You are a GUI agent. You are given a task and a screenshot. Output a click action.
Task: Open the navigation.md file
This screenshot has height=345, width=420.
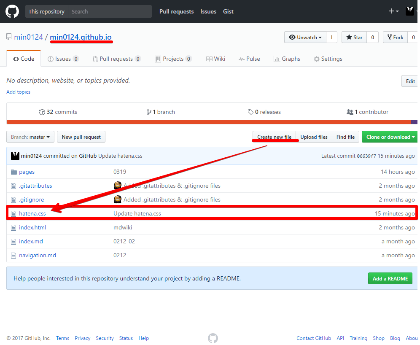[x=38, y=255]
